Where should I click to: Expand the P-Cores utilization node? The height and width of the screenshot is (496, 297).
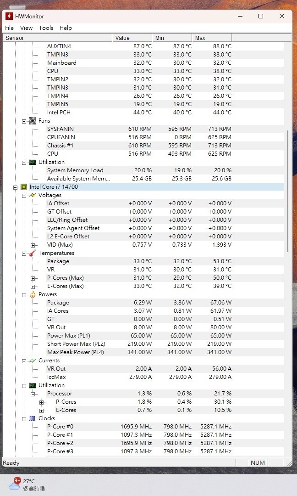(x=41, y=402)
